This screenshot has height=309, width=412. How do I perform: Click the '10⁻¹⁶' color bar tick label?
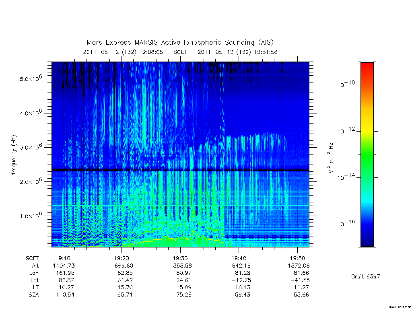point(346,223)
